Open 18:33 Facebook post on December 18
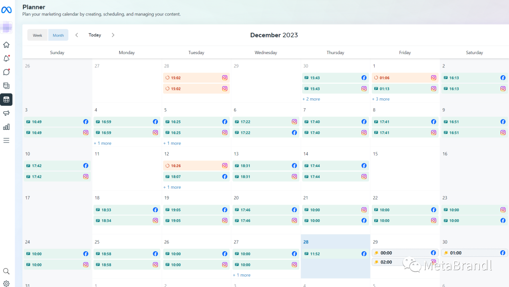Viewport: 509px width, 287px height. click(127, 210)
